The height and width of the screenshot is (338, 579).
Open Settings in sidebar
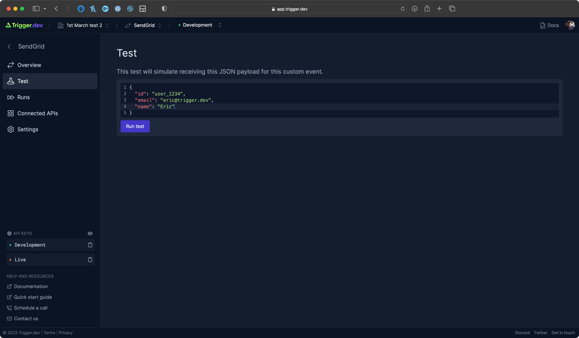click(x=50, y=129)
